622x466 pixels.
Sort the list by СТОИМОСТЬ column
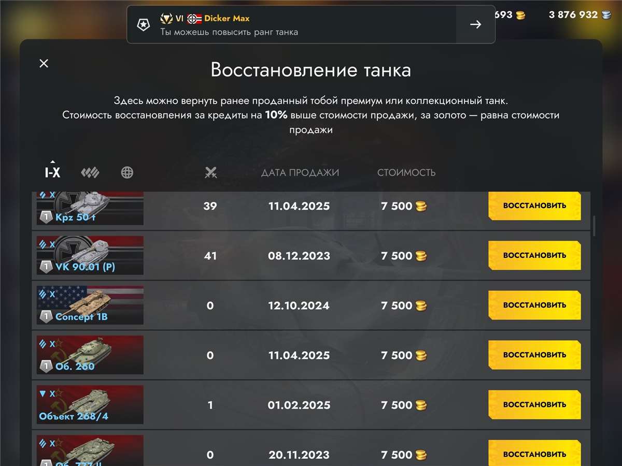406,172
